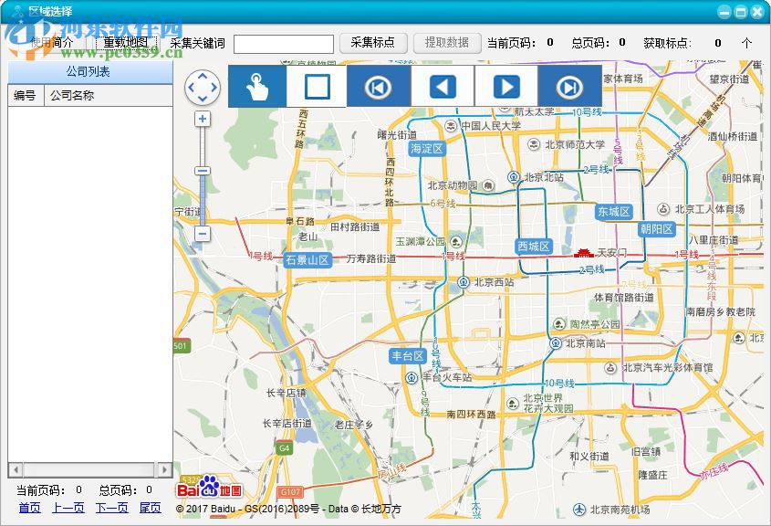The width and height of the screenshot is (771, 526).
Task: Click the 海淀区 district label on map
Action: (x=426, y=148)
